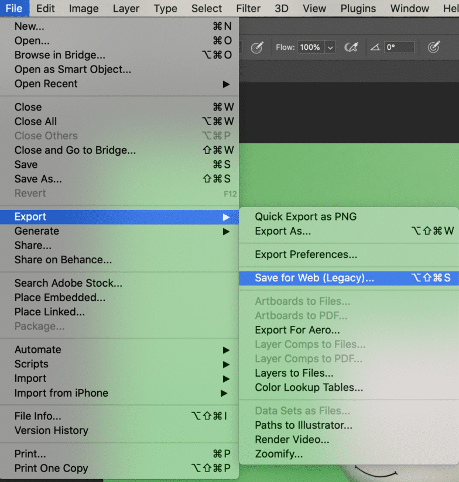Viewport: 459px width, 482px height.
Task: Open the Automate submenu arrow
Action: 227,349
